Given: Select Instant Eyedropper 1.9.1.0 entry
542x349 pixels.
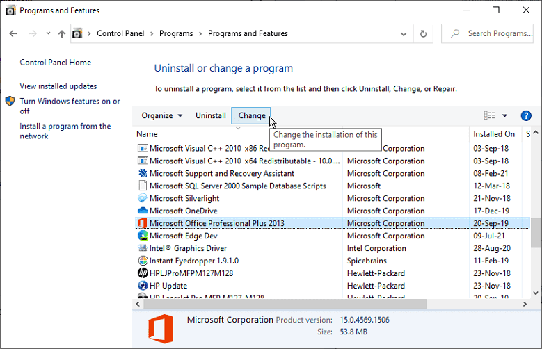Looking at the screenshot, I should [x=194, y=261].
